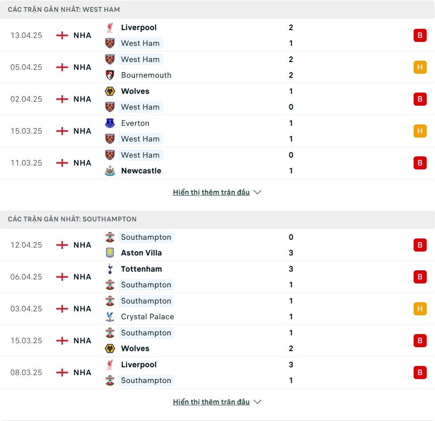Viewport: 435px width, 421px height.
Task: Click the Wolves crest in 02.04.25 match
Action: pyautogui.click(x=110, y=91)
